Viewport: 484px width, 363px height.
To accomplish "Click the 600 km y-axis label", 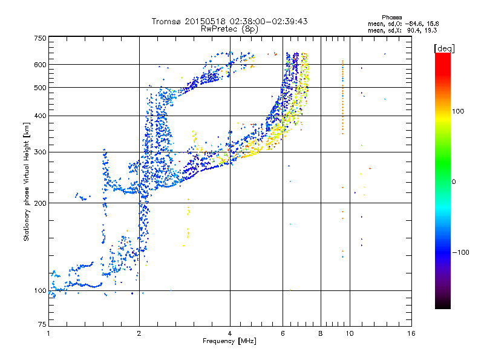I will (x=40, y=65).
